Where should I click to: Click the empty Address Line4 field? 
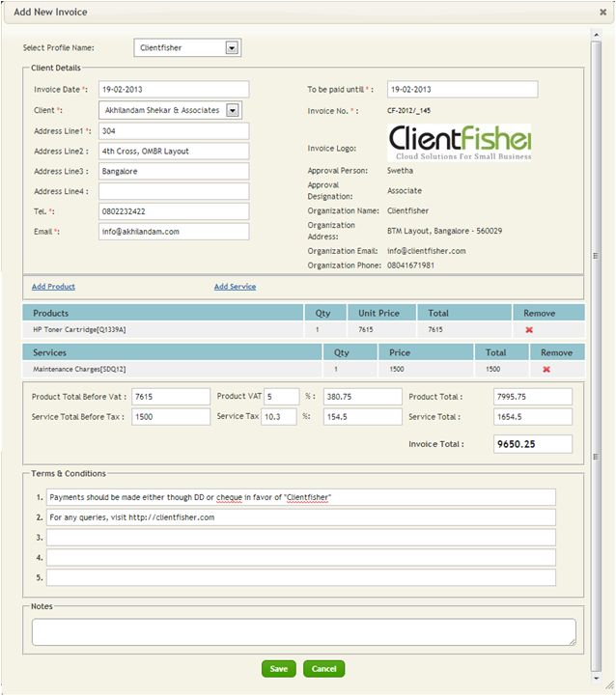coord(174,191)
